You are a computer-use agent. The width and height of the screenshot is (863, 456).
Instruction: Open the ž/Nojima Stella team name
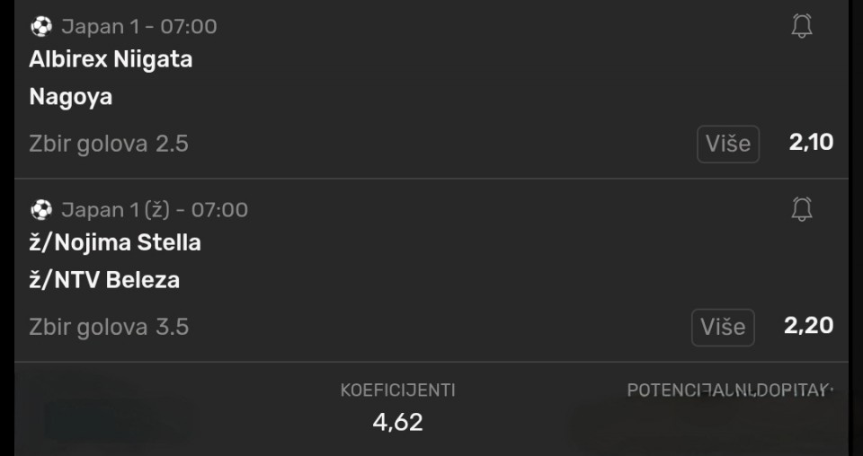(115, 243)
